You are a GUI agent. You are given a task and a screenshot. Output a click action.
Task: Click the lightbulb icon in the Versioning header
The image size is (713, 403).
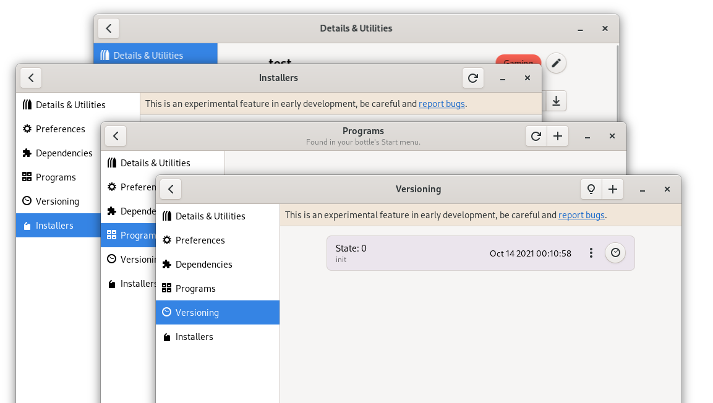pos(591,189)
